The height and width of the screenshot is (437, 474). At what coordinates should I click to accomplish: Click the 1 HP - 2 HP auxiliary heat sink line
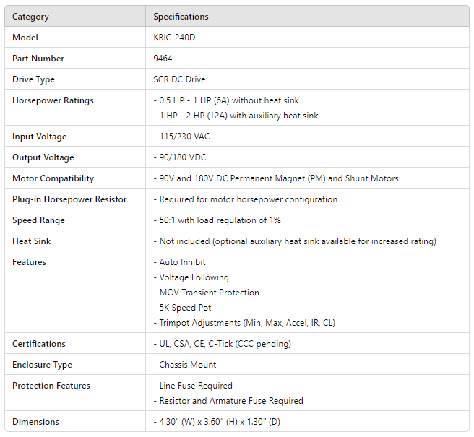(236, 116)
